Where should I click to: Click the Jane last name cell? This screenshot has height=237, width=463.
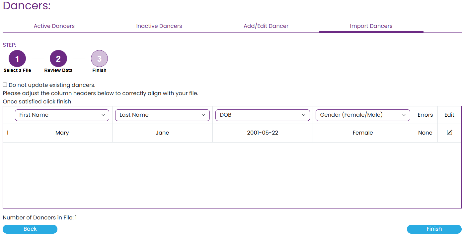tap(162, 133)
